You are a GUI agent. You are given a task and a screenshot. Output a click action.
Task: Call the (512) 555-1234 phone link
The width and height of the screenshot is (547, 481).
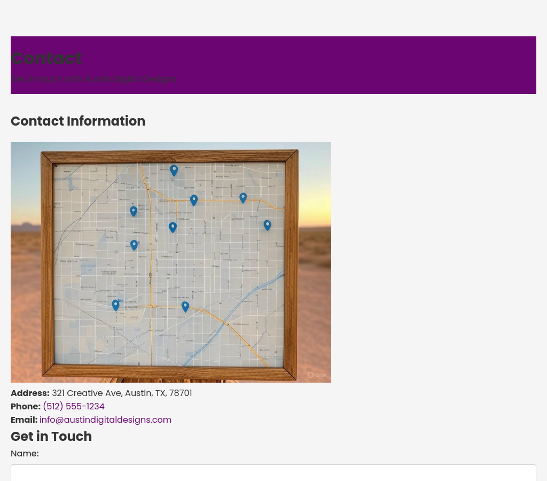[74, 407]
